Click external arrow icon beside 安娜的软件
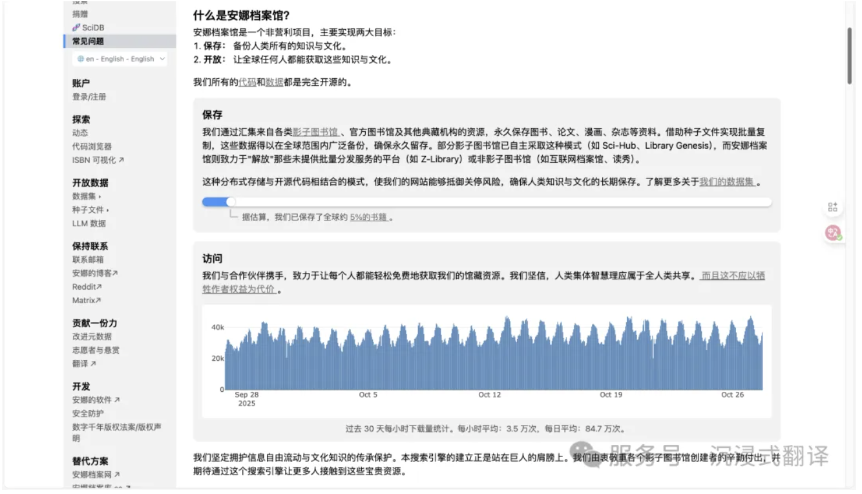Viewport: 862px width, 494px height. pos(117,400)
